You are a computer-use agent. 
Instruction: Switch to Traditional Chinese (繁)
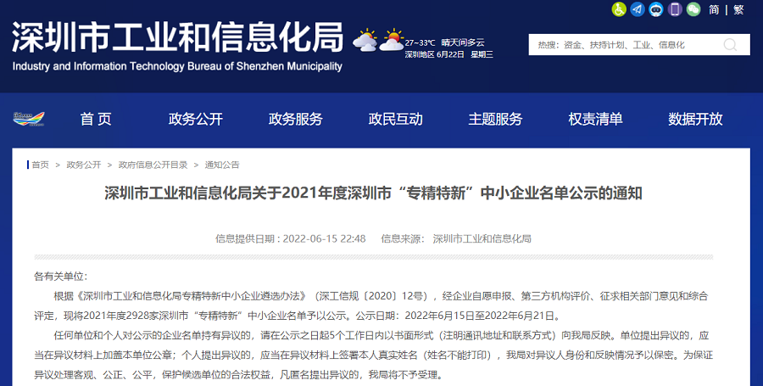pos(738,10)
